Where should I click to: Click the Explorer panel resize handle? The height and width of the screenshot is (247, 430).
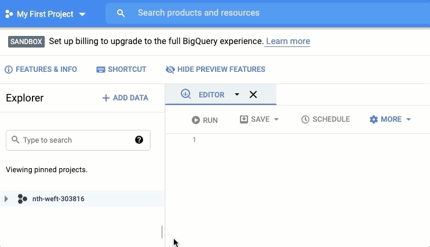(x=162, y=232)
